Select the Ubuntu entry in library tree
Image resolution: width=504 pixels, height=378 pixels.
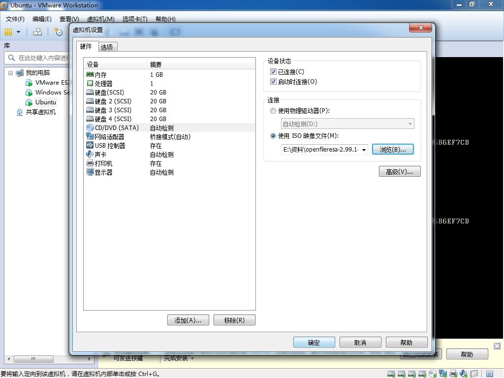point(46,102)
